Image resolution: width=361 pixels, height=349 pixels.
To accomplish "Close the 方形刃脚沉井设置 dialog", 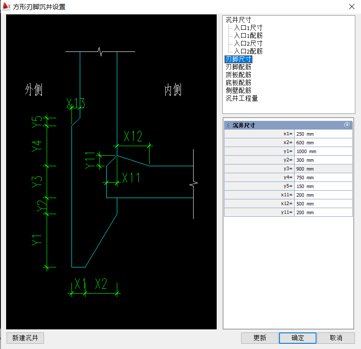I will (351, 7).
